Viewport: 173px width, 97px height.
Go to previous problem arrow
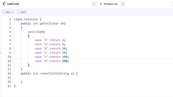tap(94, 4)
